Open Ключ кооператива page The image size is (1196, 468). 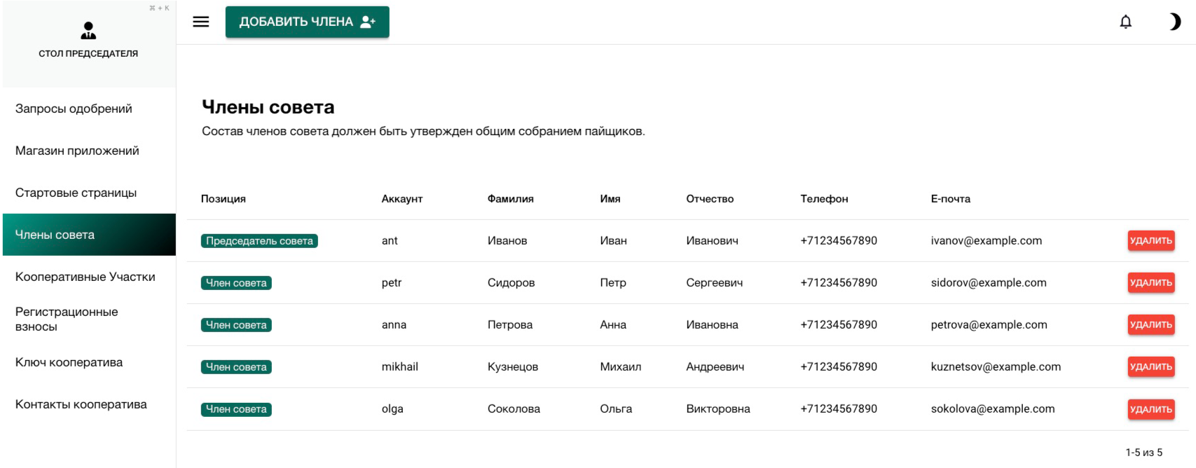pyautogui.click(x=69, y=362)
